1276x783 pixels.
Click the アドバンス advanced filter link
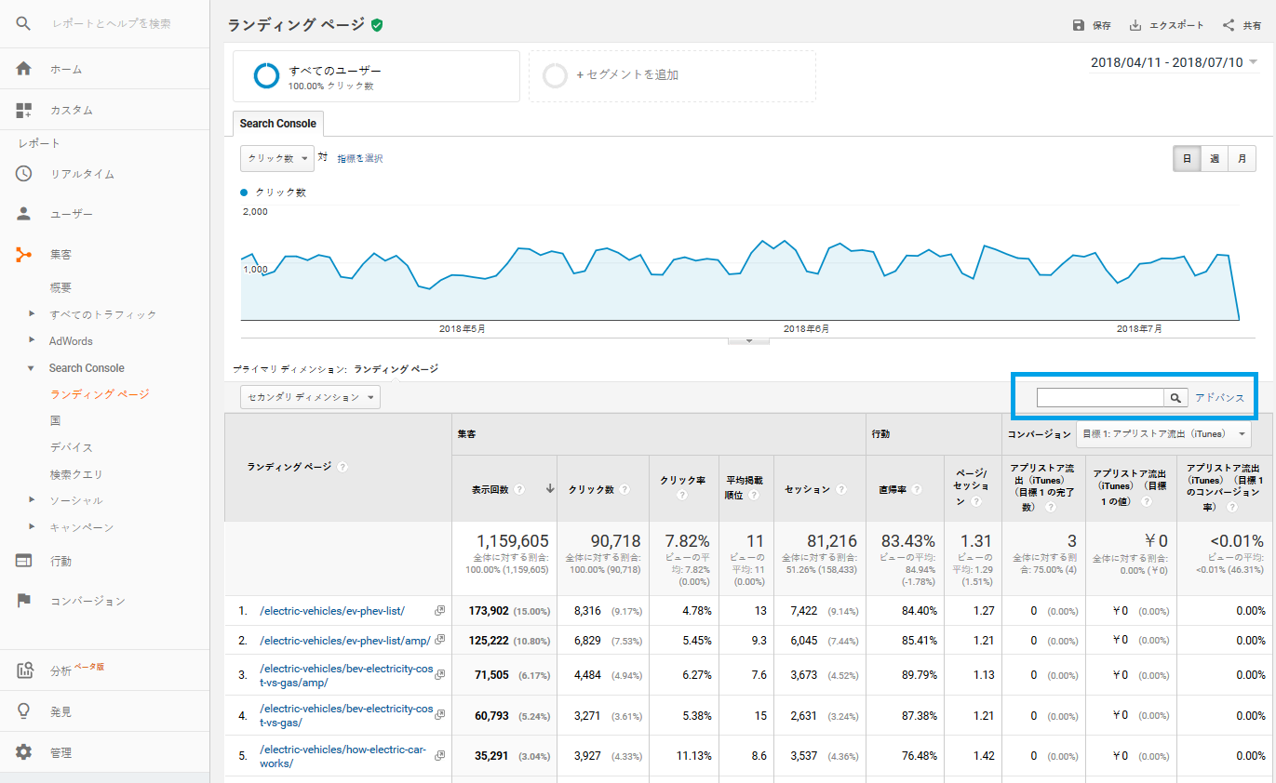[1219, 398]
